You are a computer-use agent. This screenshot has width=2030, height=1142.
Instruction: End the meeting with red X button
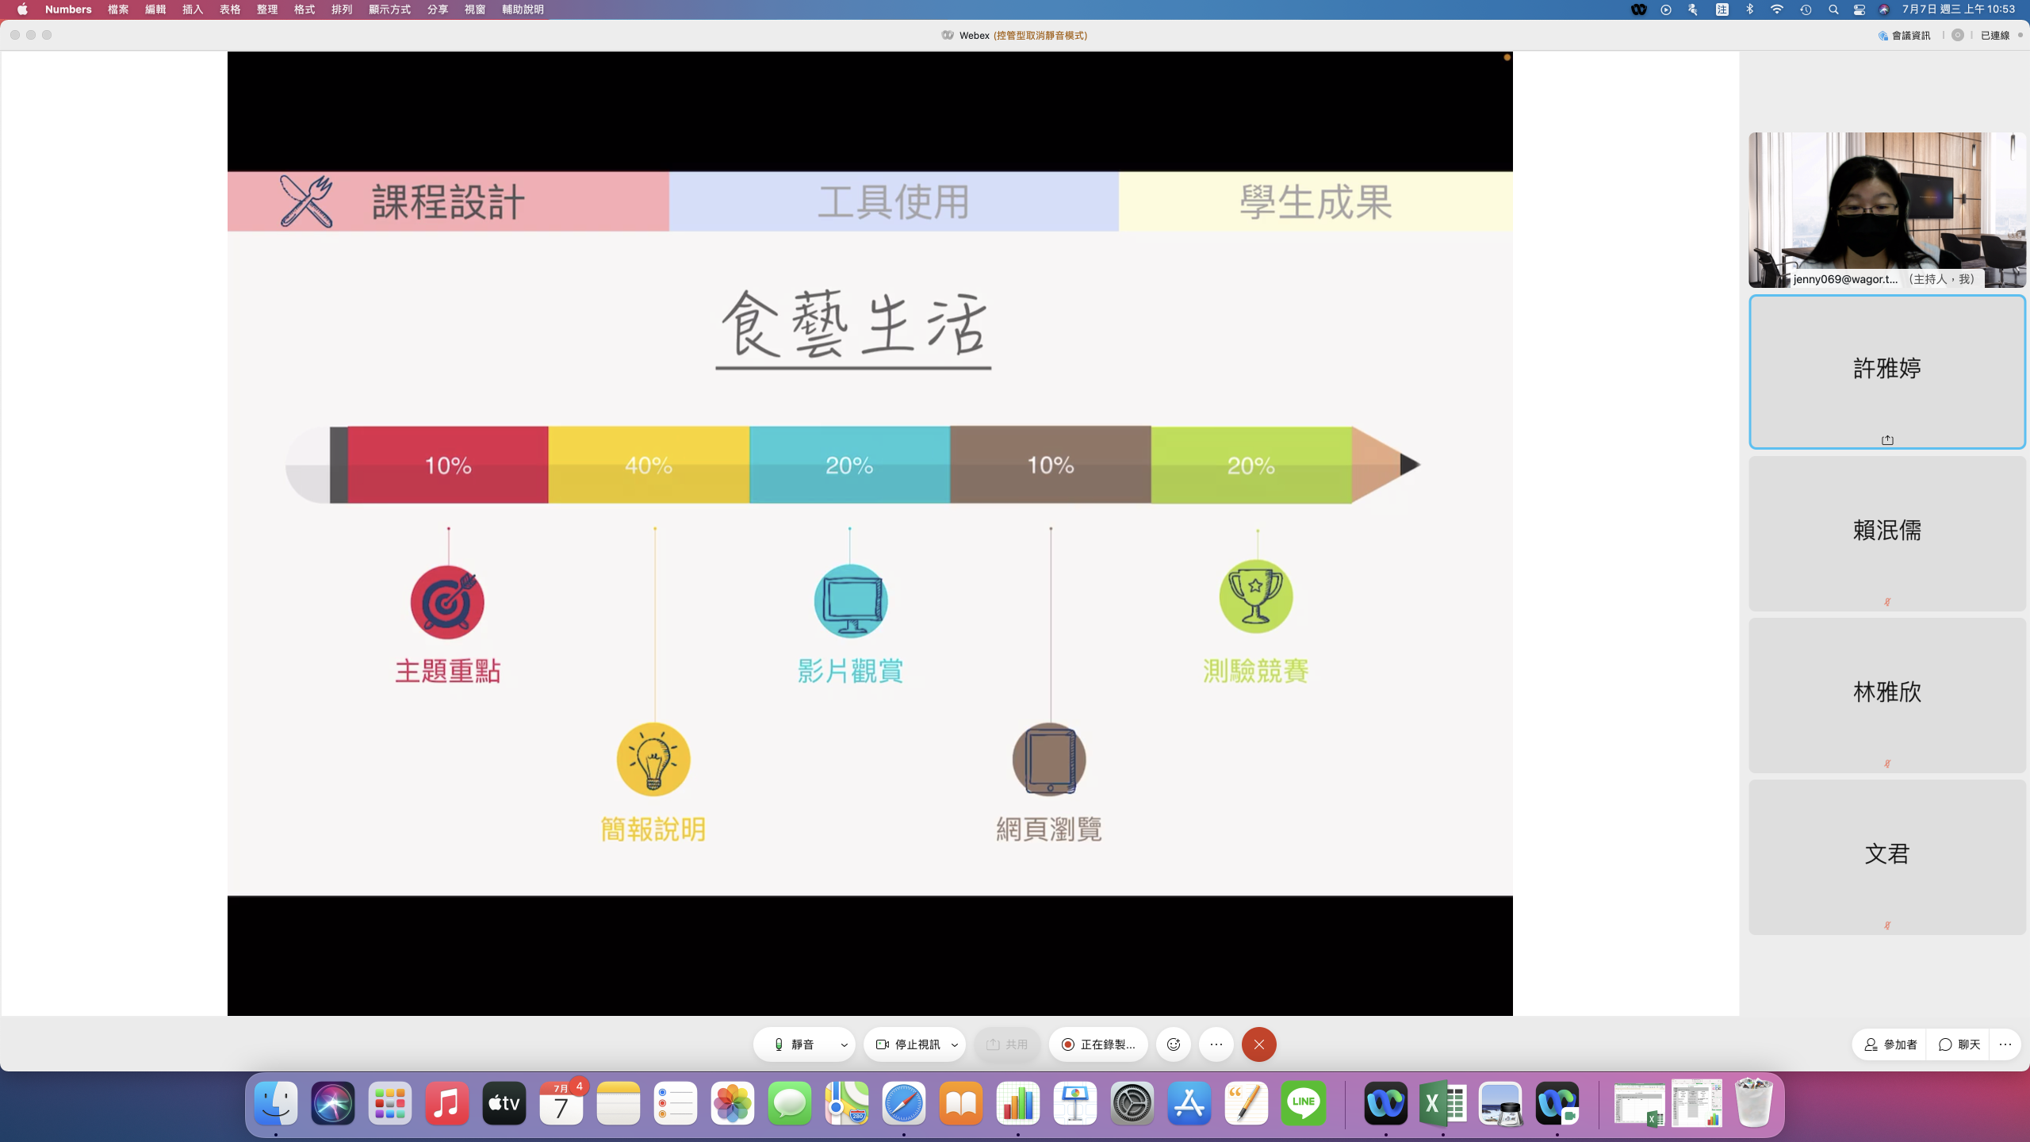[1258, 1044]
